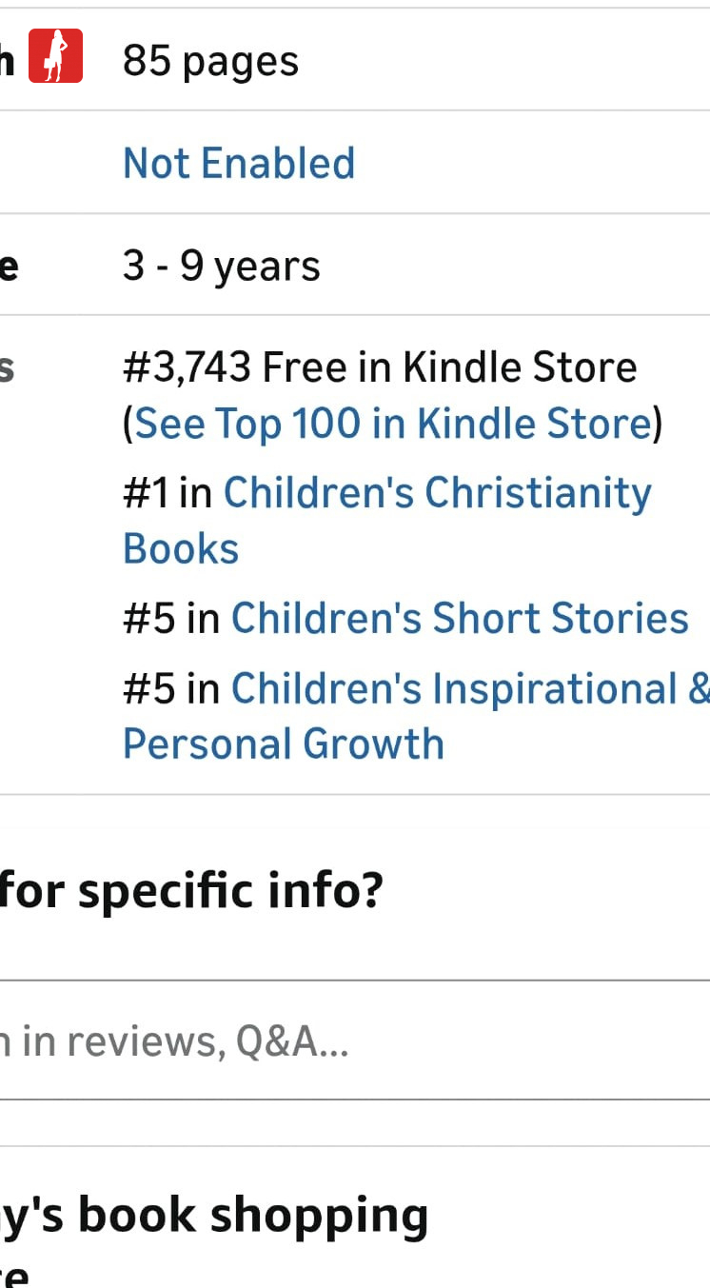710x1288 pixels.
Task: Click the cropped label left of "3 - 9 years"
Action: pos(9,267)
